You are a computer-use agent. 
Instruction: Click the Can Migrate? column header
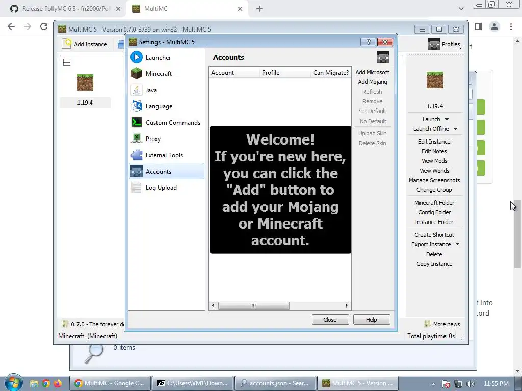331,72
